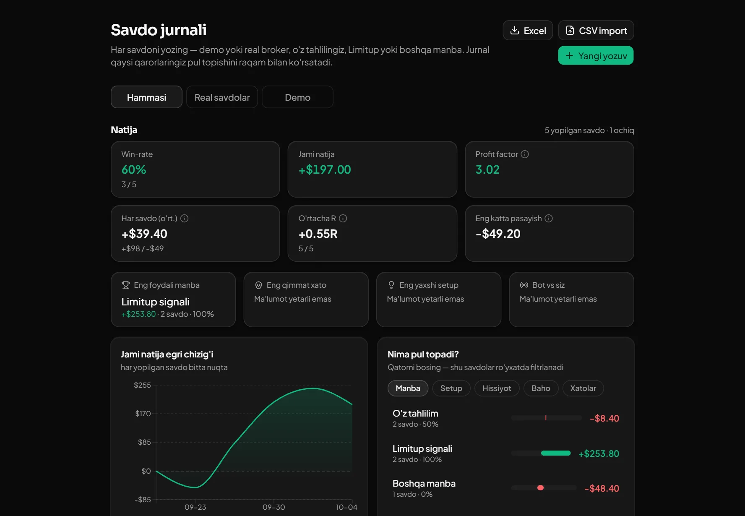Click the red Boshqa manba result bar
This screenshot has height=516, width=745.
point(541,487)
